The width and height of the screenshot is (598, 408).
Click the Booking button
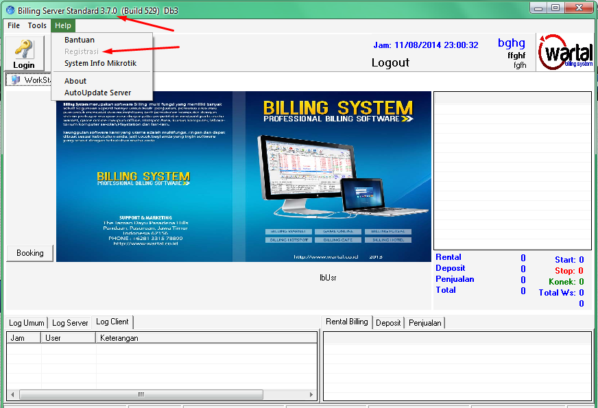pyautogui.click(x=29, y=253)
